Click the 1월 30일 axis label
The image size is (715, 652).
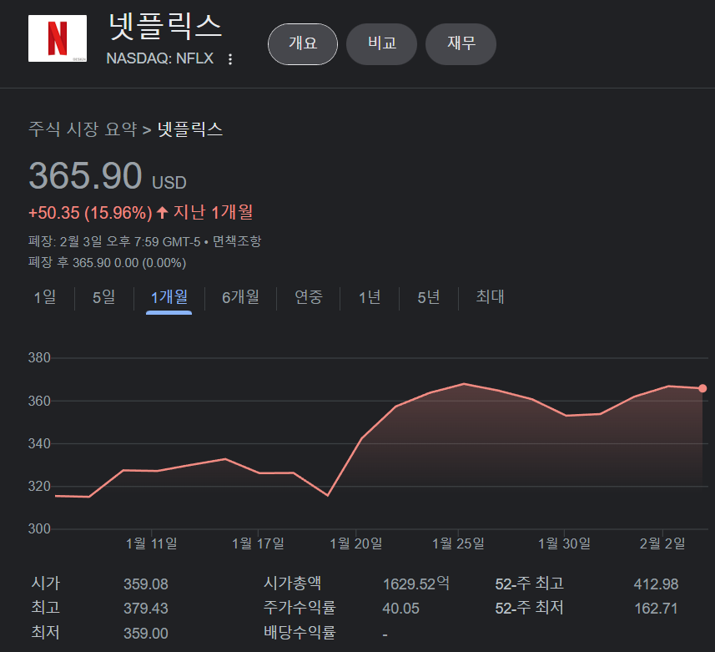(x=565, y=543)
